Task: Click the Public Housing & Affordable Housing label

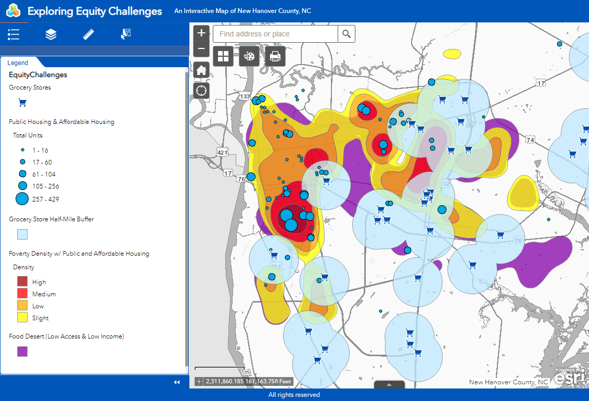Action: click(x=61, y=122)
